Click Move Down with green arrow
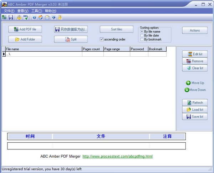The height and width of the screenshot is (173, 214). [195, 90]
